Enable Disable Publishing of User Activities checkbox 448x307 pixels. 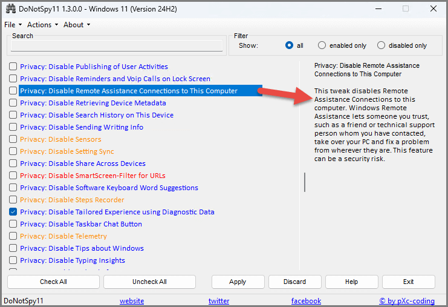[x=13, y=67]
